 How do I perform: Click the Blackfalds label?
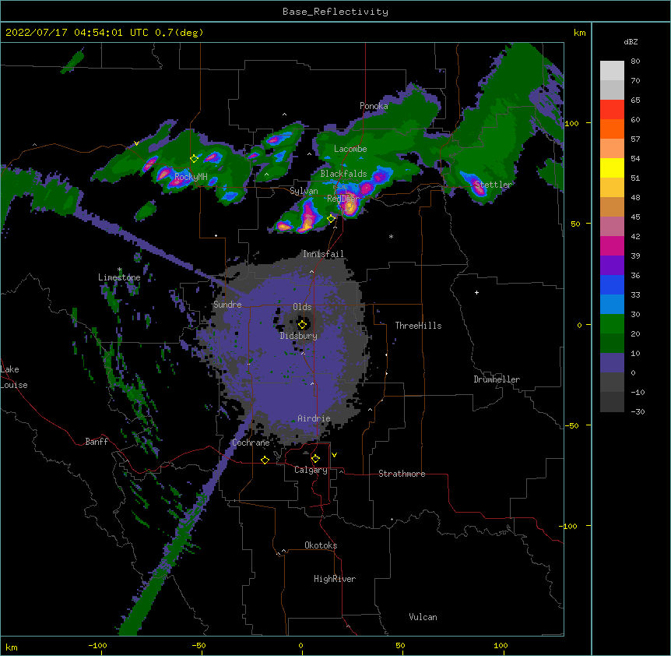coord(343,174)
